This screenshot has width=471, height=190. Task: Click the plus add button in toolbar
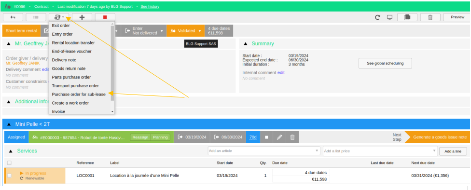[82, 17]
